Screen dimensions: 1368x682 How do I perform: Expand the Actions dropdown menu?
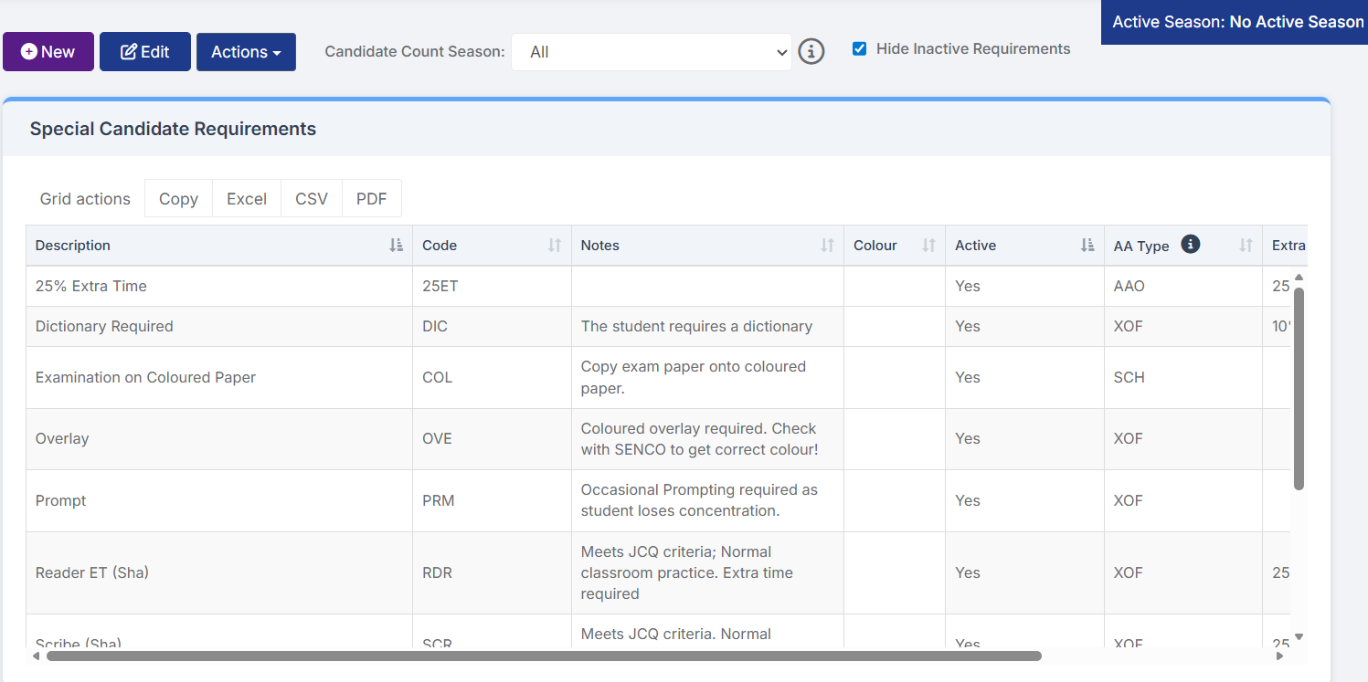246,52
